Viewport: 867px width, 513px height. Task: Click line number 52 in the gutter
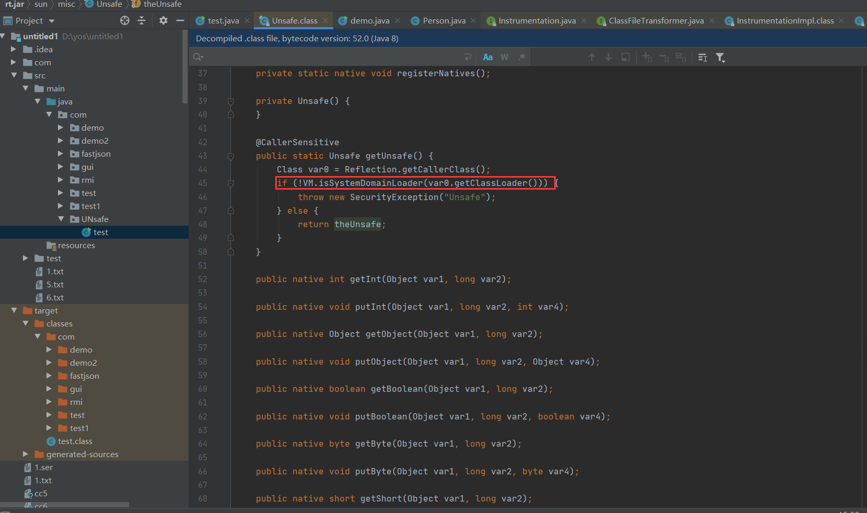203,279
